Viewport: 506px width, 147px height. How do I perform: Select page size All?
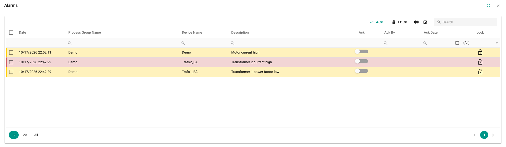coord(36,135)
